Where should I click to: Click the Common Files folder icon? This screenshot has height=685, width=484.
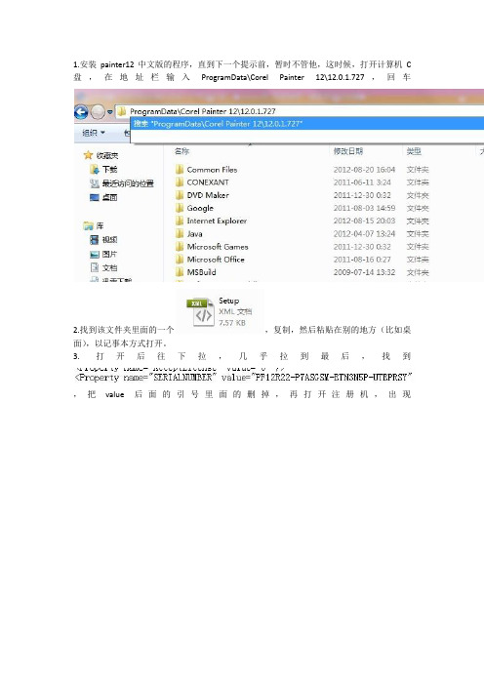tap(180, 170)
